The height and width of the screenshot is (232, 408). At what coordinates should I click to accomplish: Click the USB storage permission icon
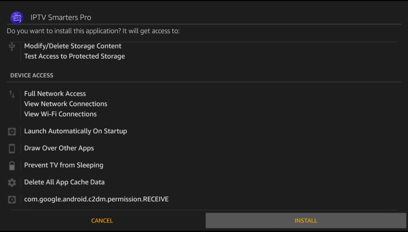(12, 46)
